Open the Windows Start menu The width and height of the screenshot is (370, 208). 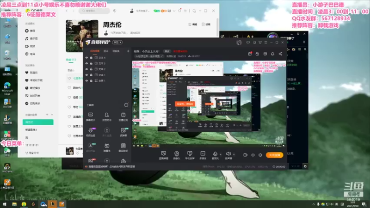(x=5, y=204)
